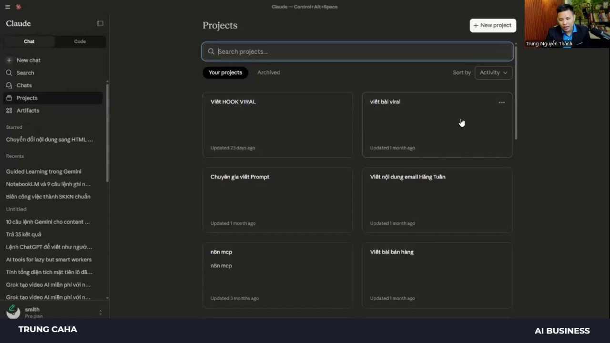This screenshot has height=343, width=610.
Task: Click the Projects folder icon in sidebar
Action: point(9,98)
